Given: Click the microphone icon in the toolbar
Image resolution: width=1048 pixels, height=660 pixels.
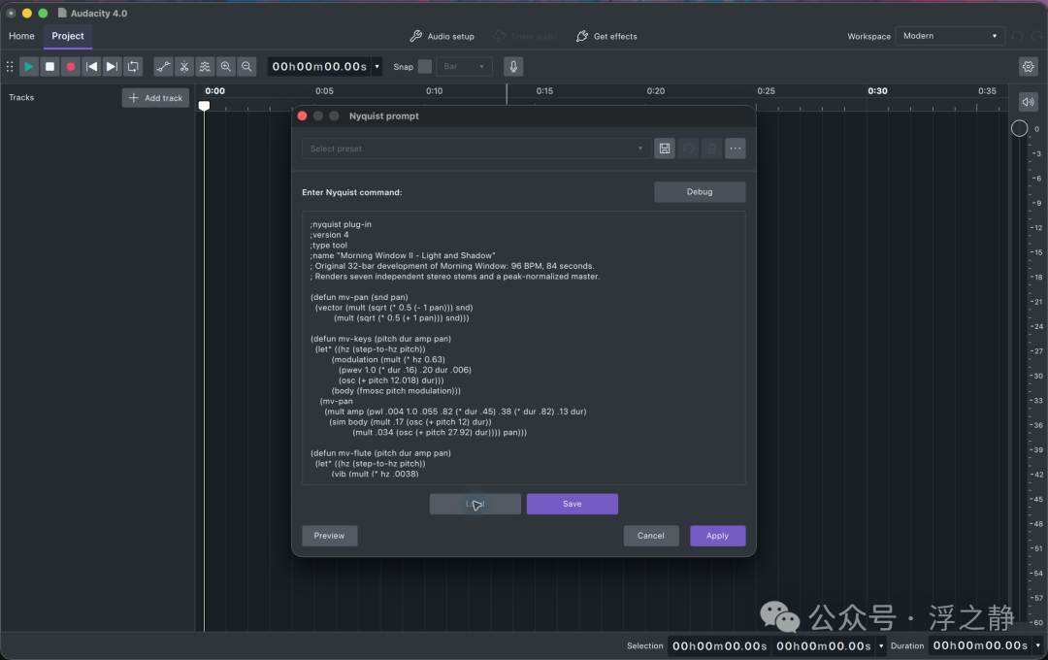Looking at the screenshot, I should pos(513,67).
